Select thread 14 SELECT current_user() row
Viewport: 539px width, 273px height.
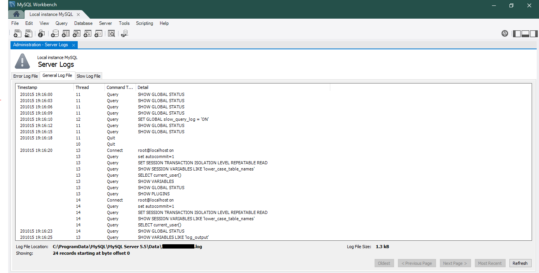click(273, 225)
